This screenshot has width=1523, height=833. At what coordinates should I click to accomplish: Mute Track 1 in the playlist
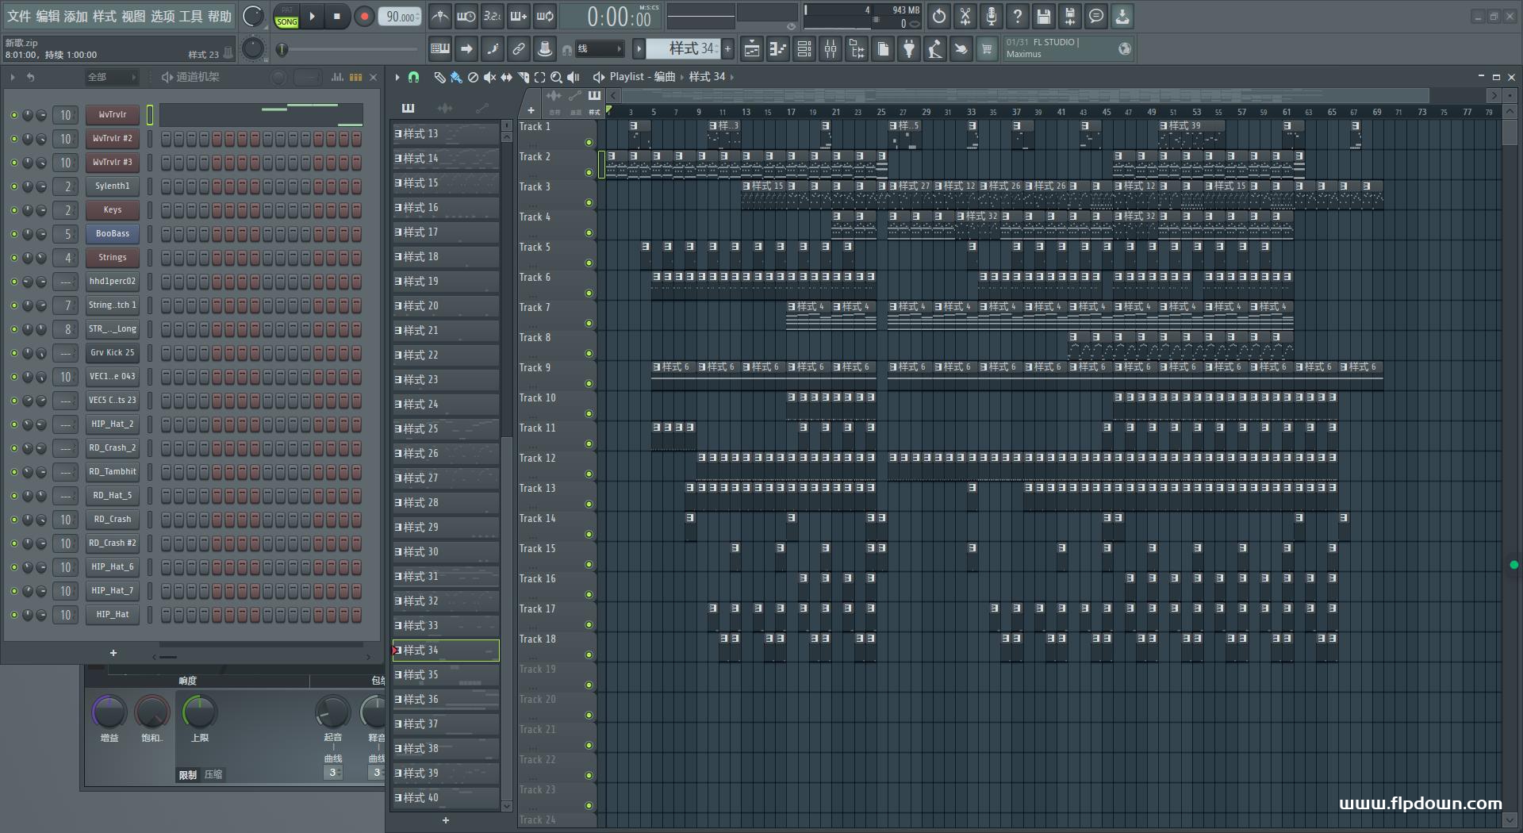tap(589, 143)
